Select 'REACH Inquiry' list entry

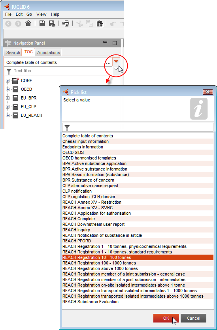tap(138, 230)
